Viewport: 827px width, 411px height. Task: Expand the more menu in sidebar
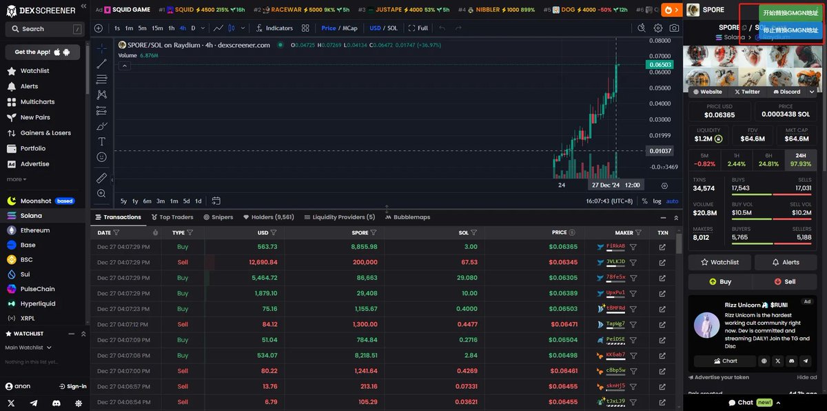pyautogui.click(x=17, y=179)
